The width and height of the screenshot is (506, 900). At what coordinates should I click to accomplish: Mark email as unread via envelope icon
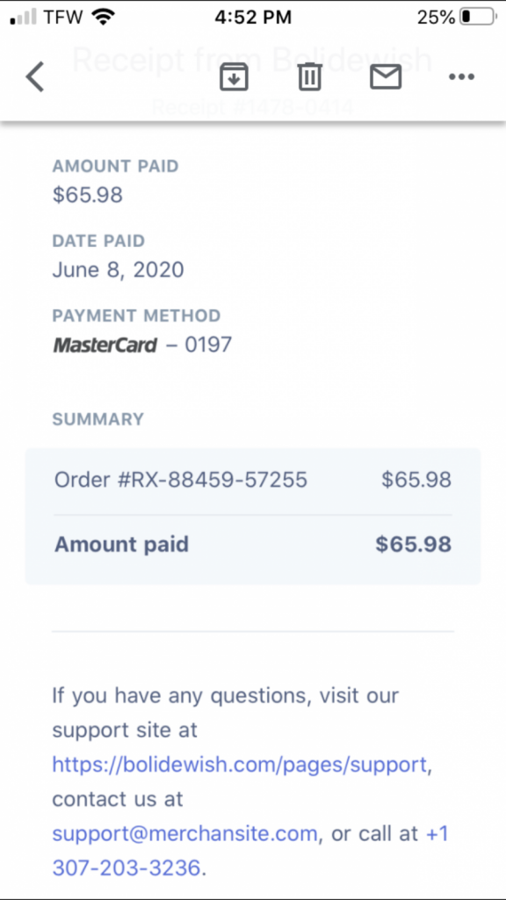(386, 77)
